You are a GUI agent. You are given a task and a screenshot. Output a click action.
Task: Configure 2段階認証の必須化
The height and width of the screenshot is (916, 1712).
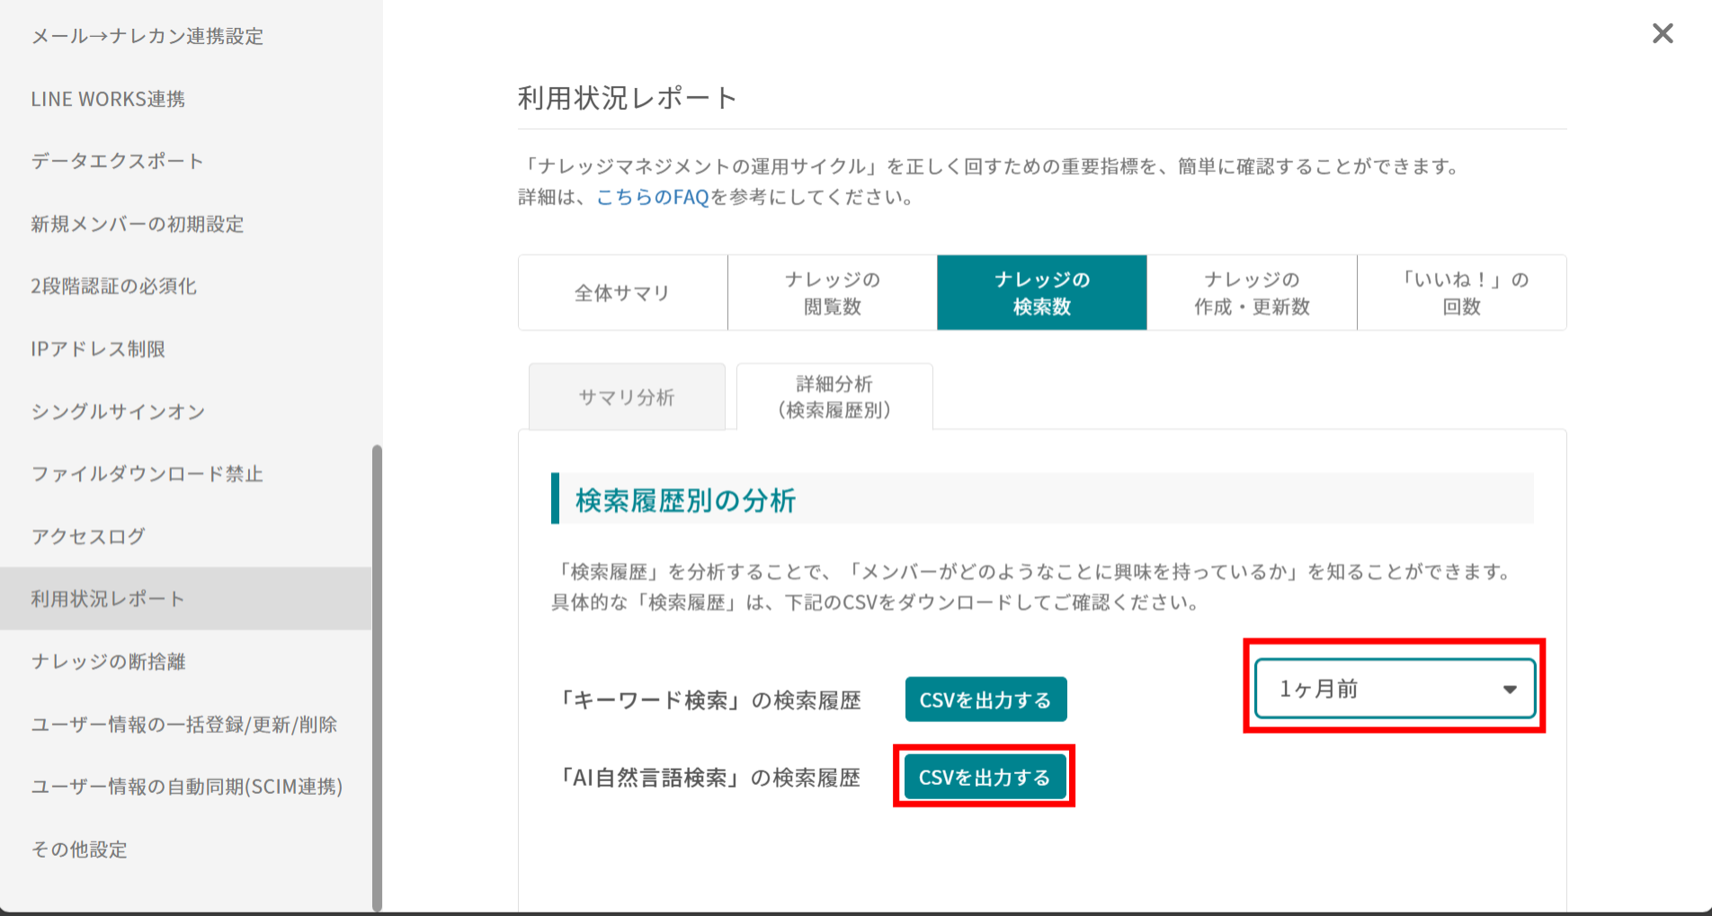tap(113, 286)
